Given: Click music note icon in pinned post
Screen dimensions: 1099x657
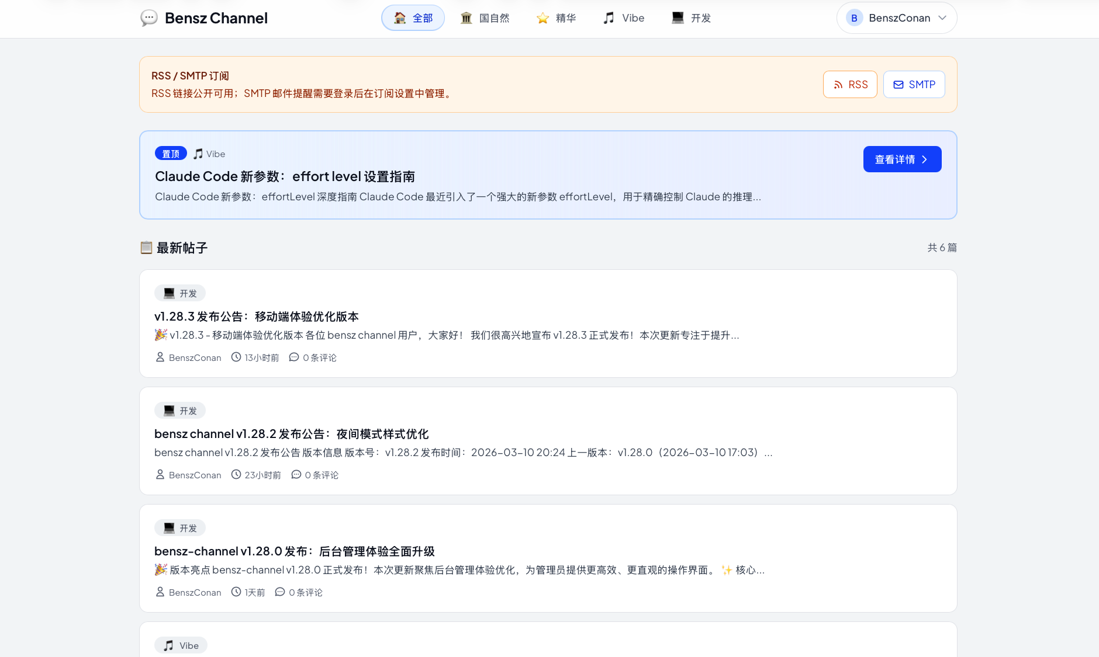Looking at the screenshot, I should [198, 154].
